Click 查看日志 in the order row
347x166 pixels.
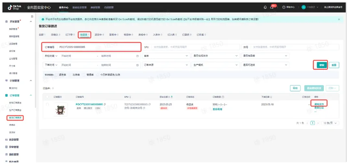[x=319, y=108]
